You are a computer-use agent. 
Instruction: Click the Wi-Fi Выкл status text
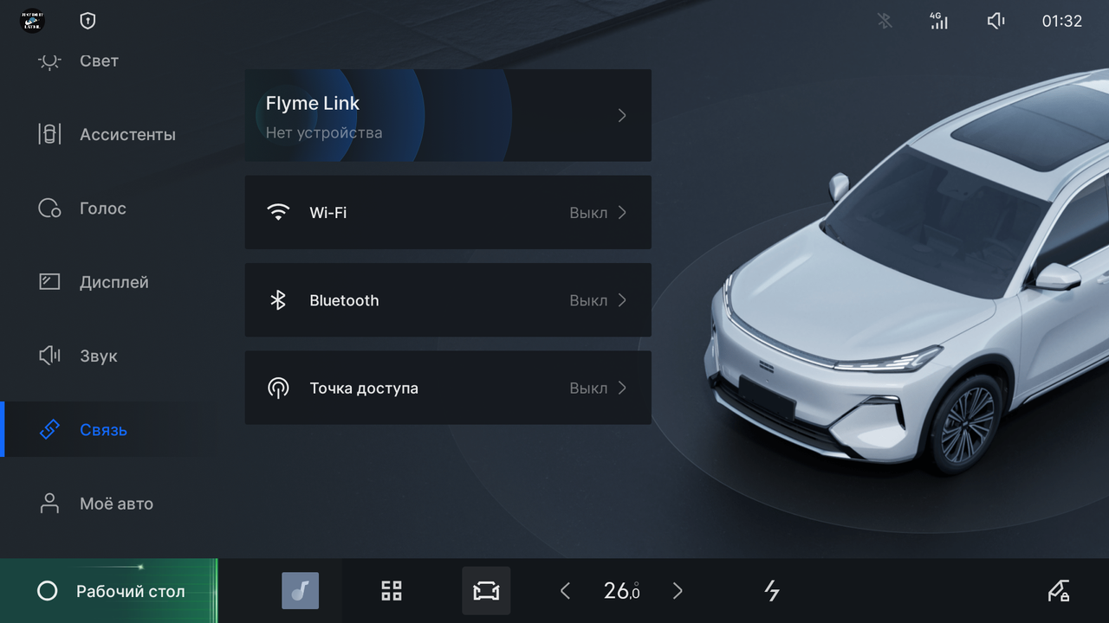(x=588, y=213)
